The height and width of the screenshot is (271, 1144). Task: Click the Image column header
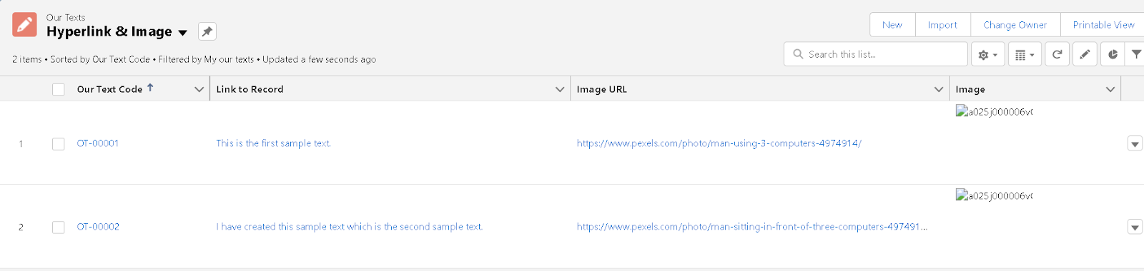click(970, 89)
